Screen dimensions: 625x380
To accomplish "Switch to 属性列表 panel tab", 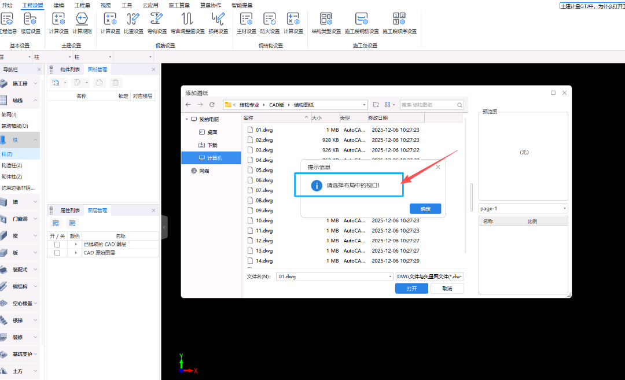I will pyautogui.click(x=70, y=211).
